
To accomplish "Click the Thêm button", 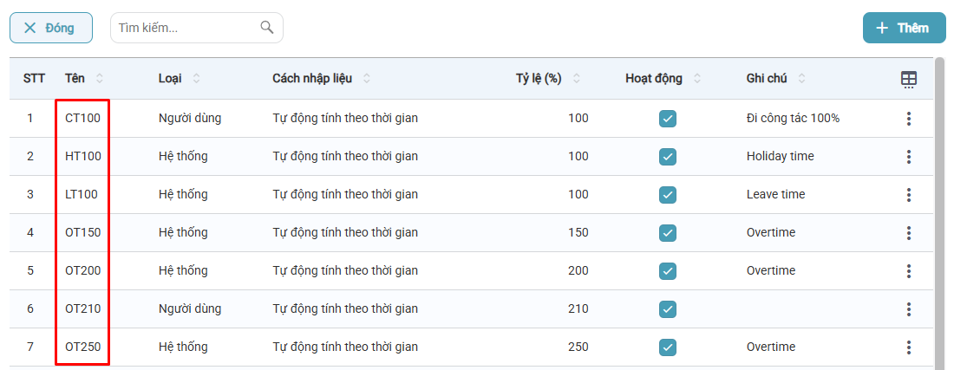I will click(x=904, y=28).
